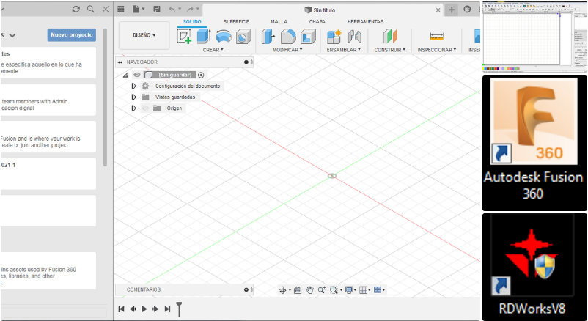Select the Fillet tool
This screenshot has width=588, height=321.
tap(288, 37)
